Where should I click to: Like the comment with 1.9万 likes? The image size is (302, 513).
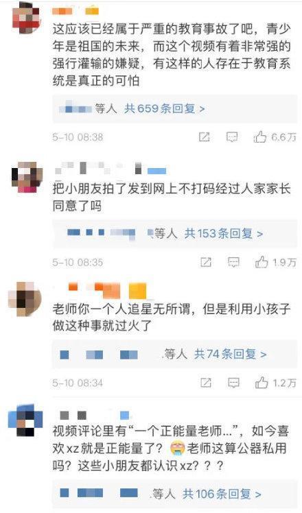pyautogui.click(x=262, y=262)
